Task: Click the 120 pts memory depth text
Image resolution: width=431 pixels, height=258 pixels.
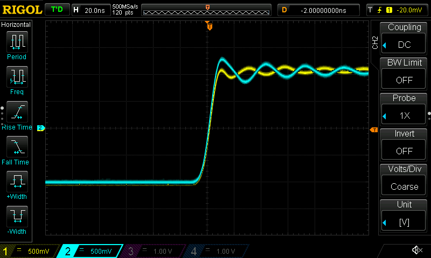Action: (123, 12)
